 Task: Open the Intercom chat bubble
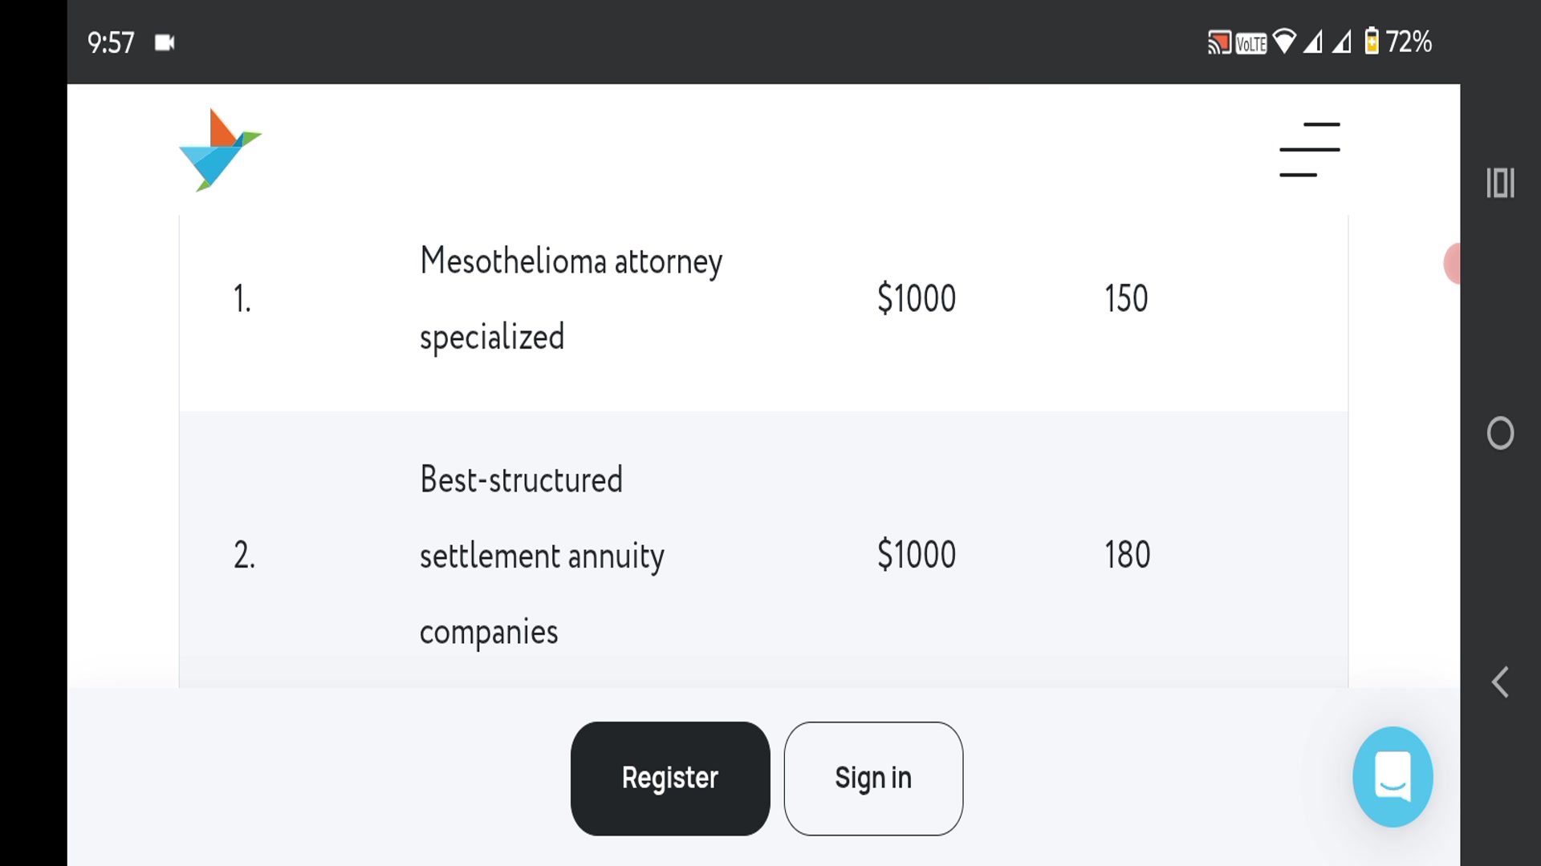pyautogui.click(x=1393, y=775)
